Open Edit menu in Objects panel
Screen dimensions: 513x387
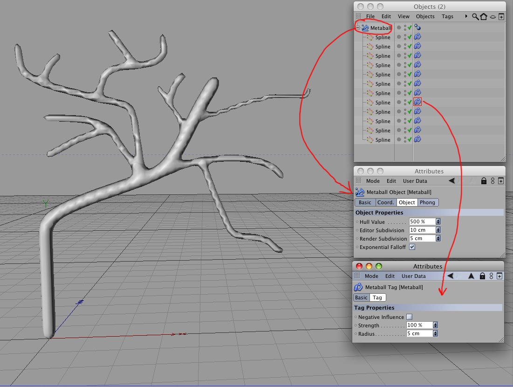386,16
